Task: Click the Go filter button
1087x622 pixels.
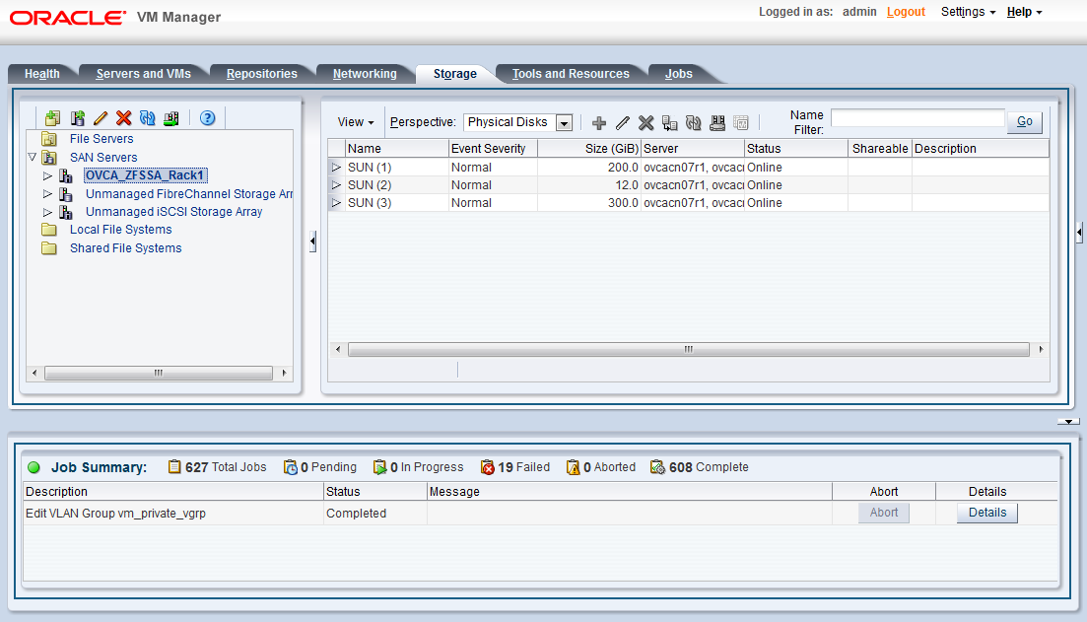Action: click(x=1025, y=121)
